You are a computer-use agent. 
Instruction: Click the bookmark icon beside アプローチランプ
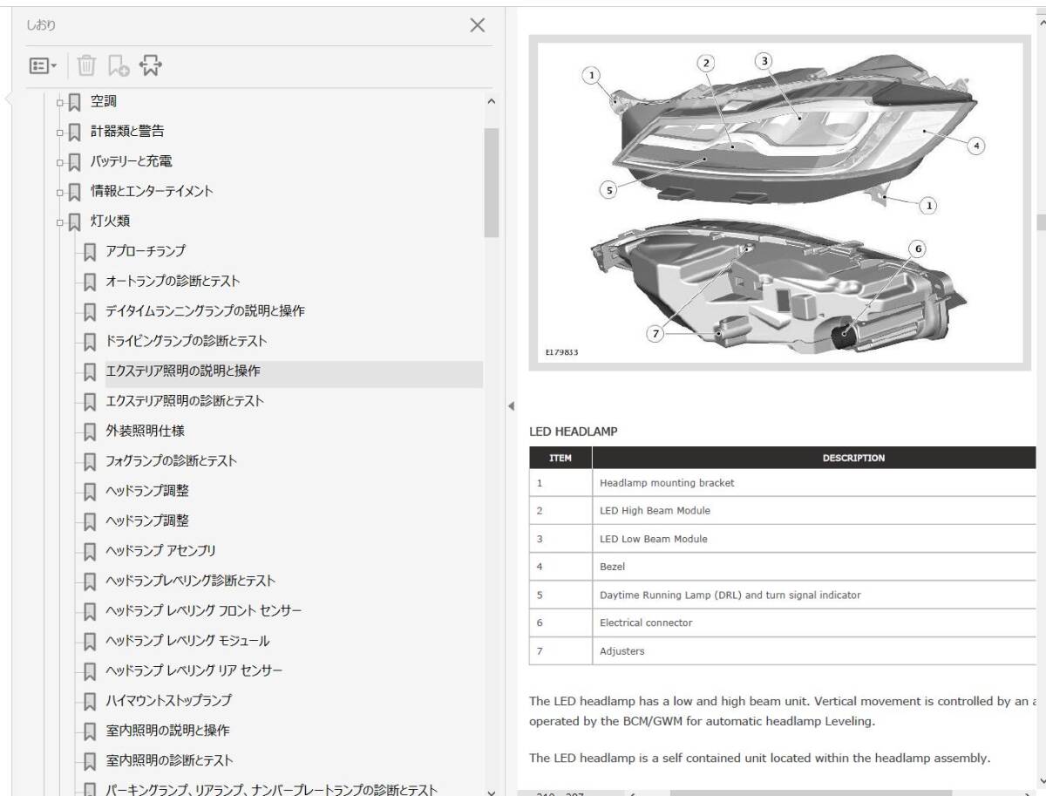tap(90, 250)
